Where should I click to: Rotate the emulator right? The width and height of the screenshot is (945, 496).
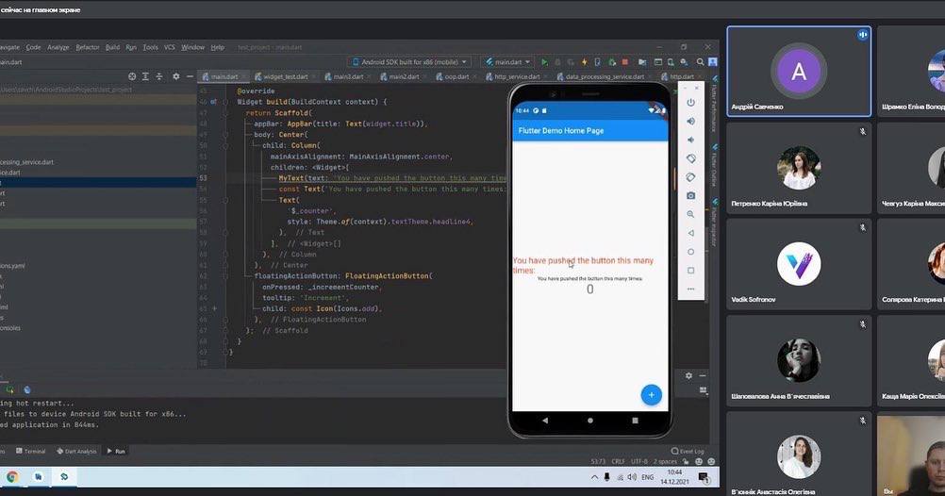coord(691,177)
